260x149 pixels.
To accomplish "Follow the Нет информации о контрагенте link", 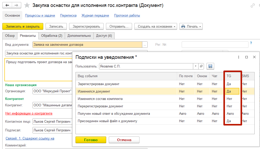I will coord(29,113).
